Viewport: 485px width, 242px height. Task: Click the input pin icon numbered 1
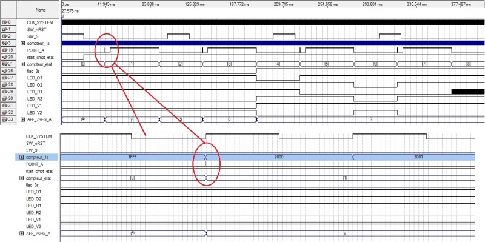tap(4, 29)
